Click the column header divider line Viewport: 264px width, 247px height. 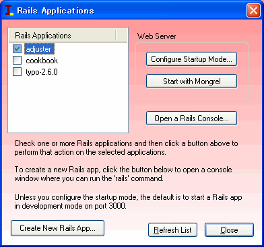116,36
